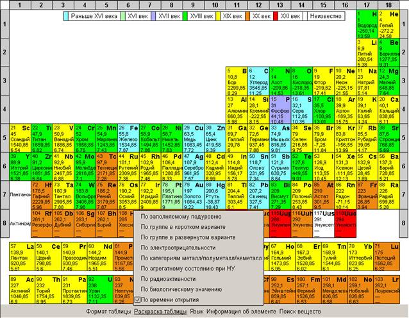Select the Lithium (Li) cell

[x=367, y=53]
